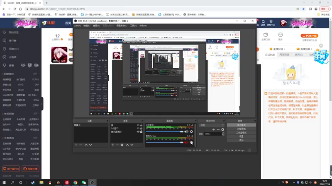Toggle visibility of first source in list
Viewport: 332px width, 186px height.
[138, 125]
